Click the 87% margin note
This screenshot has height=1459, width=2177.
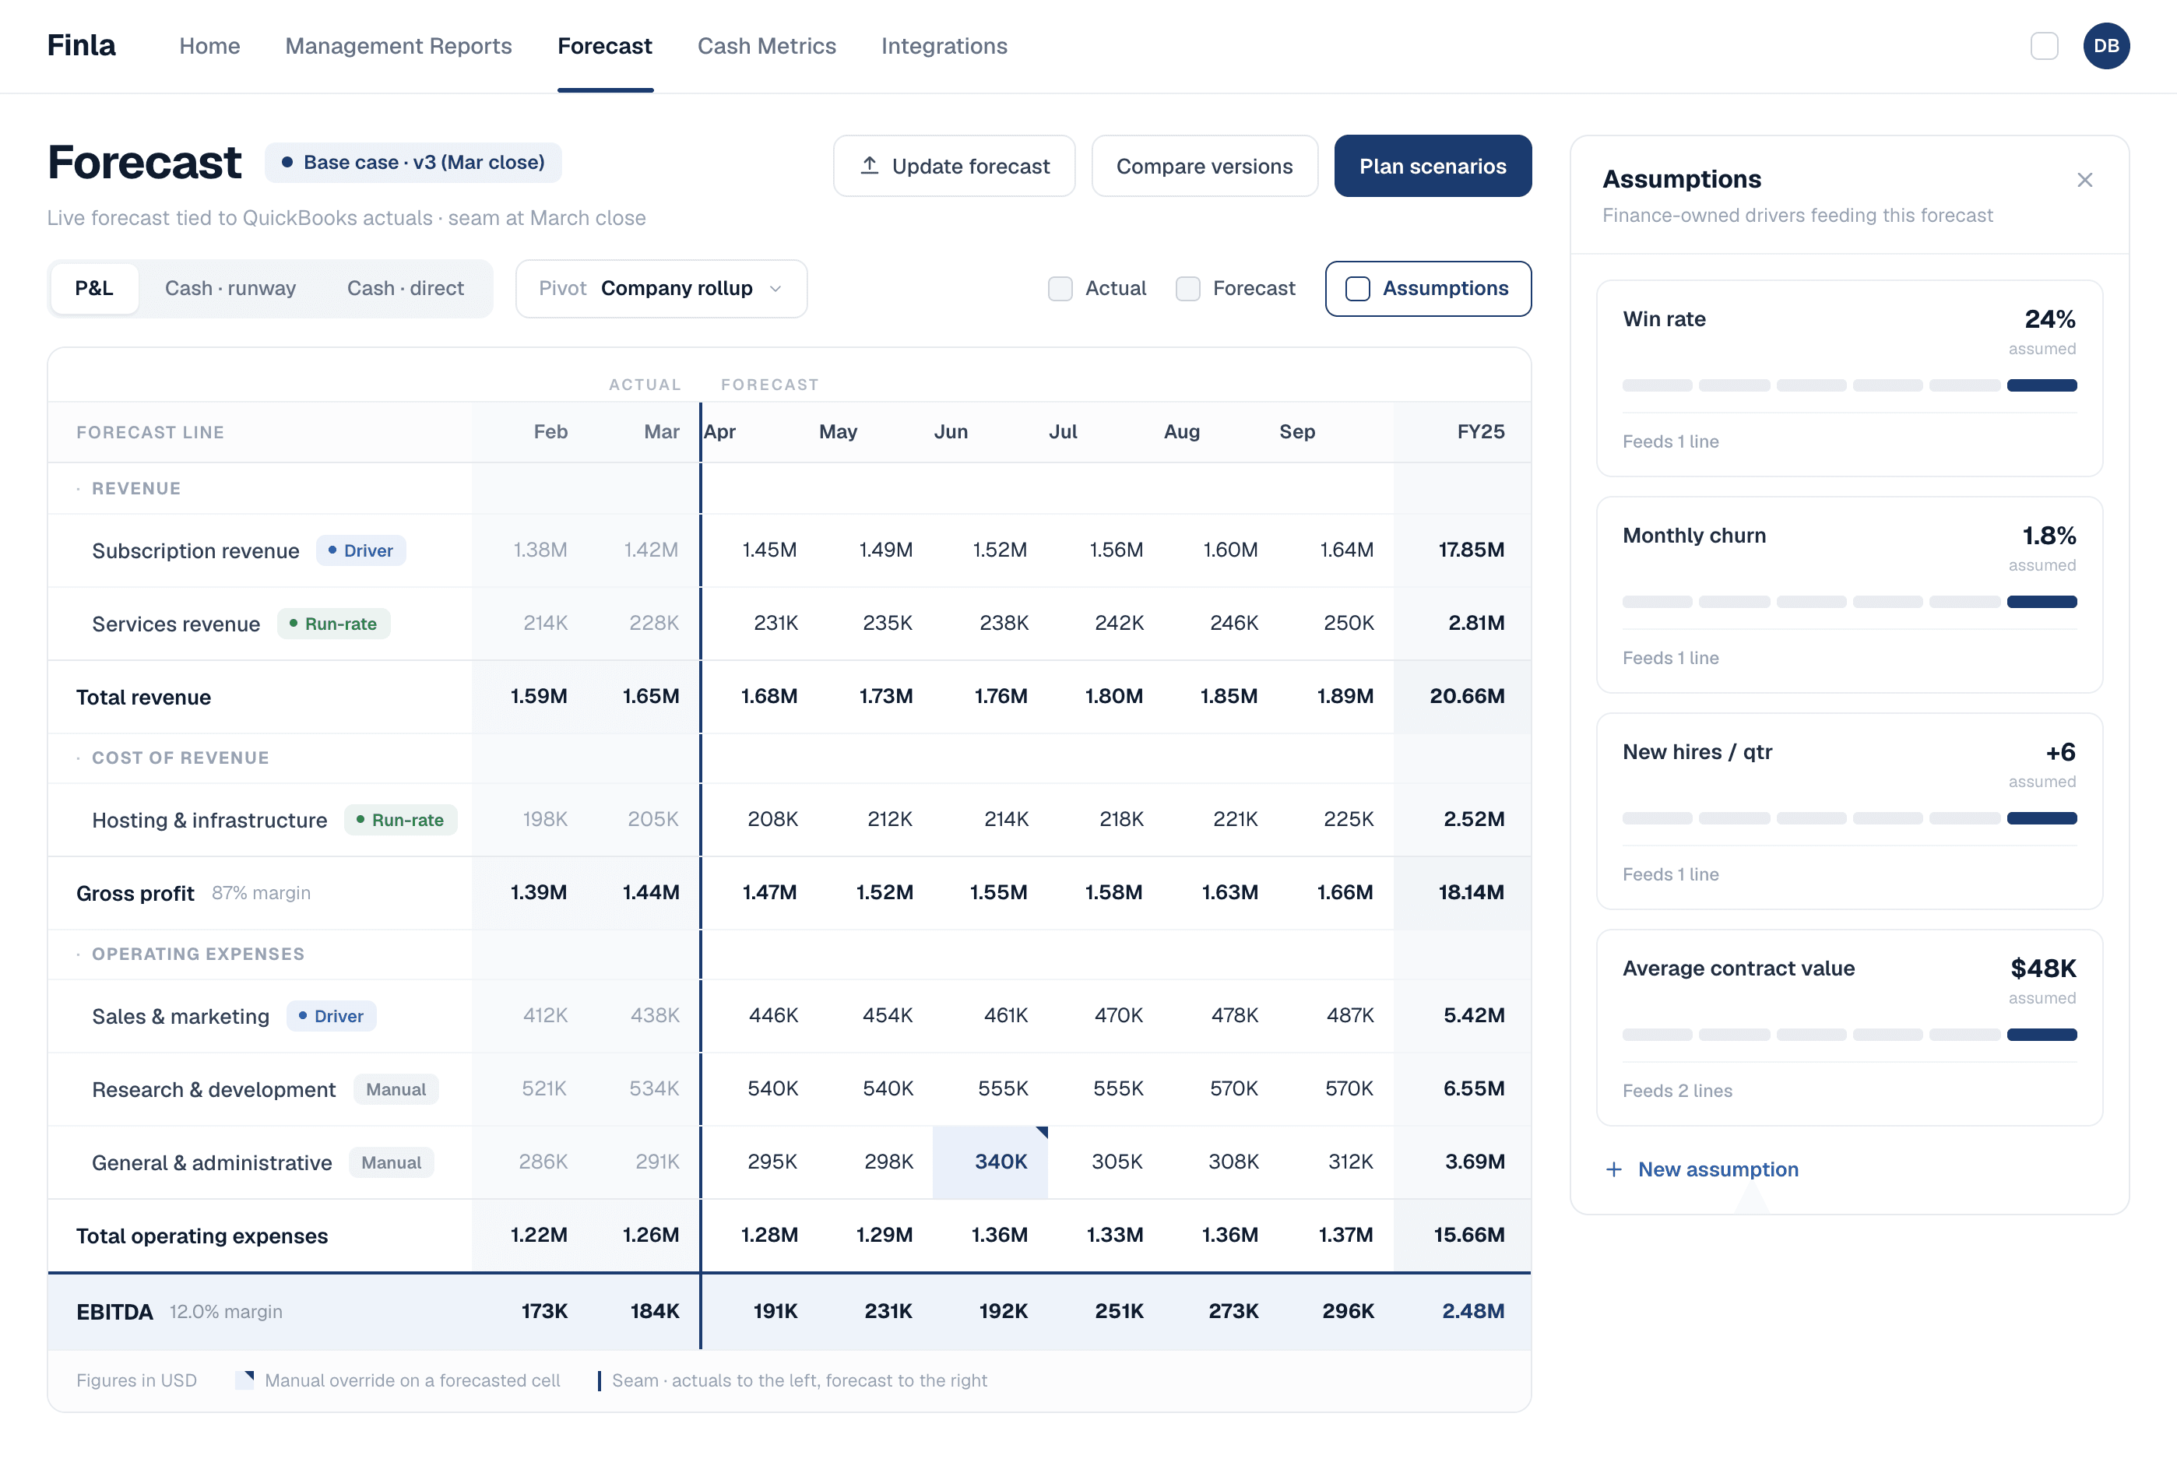[262, 893]
